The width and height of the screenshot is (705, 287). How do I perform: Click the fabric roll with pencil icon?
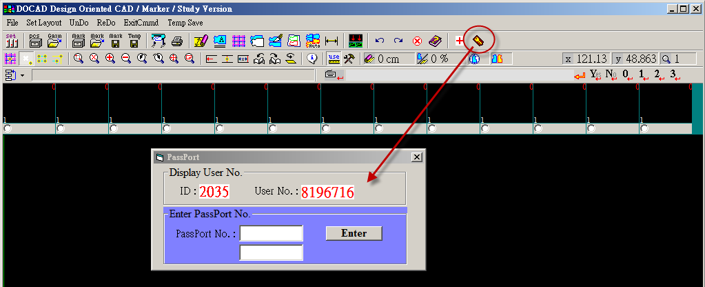point(201,41)
